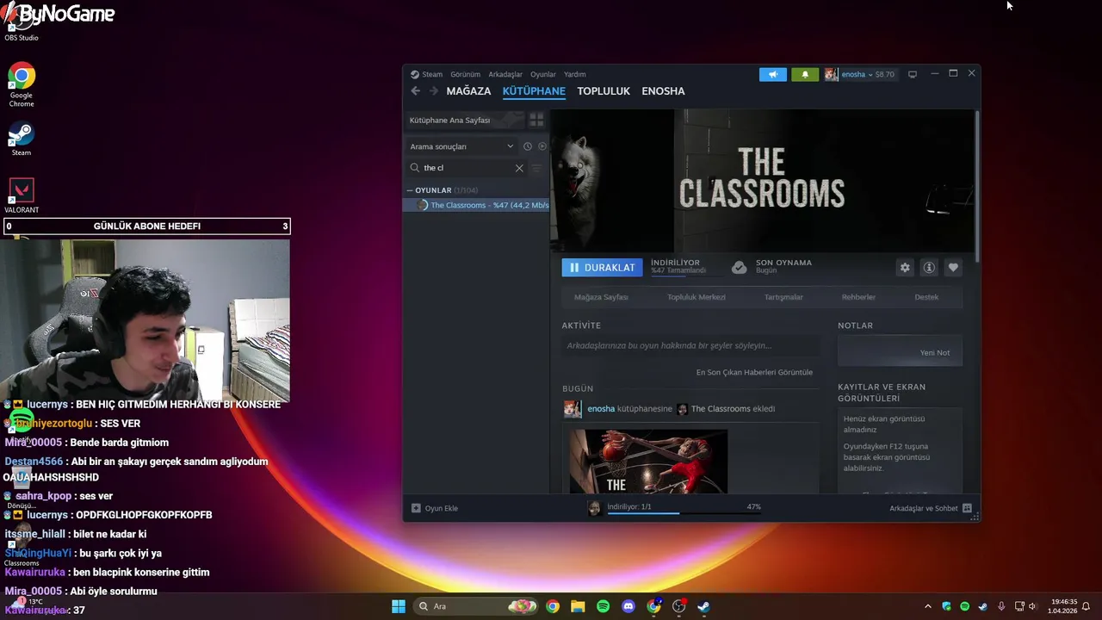The width and height of the screenshot is (1102, 620).
Task: Pause download with DURAKLAT button
Action: tap(602, 268)
